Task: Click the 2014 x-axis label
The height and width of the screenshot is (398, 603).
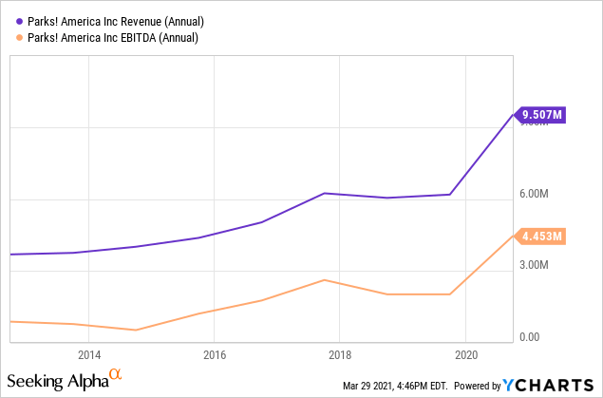Action: tap(89, 354)
